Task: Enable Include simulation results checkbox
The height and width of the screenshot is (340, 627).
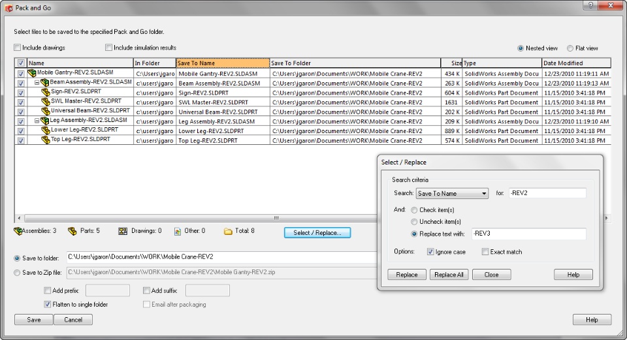Action: (108, 48)
